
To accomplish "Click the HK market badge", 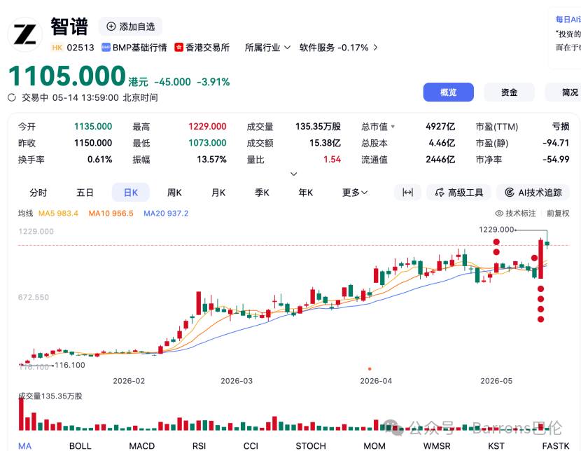I will click(x=57, y=48).
